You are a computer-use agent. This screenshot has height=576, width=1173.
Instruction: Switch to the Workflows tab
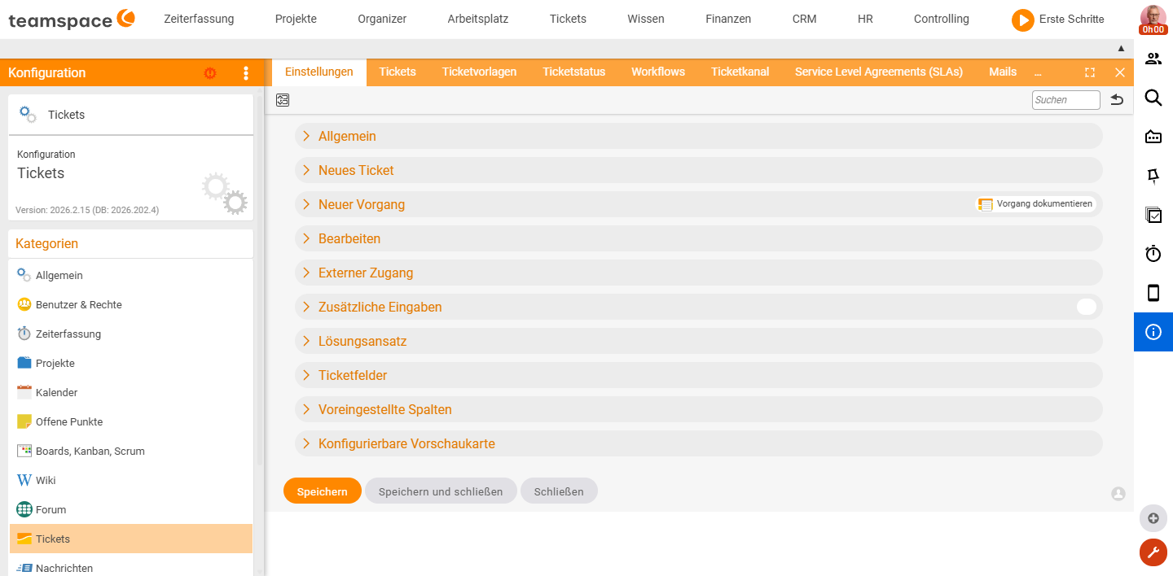click(658, 72)
